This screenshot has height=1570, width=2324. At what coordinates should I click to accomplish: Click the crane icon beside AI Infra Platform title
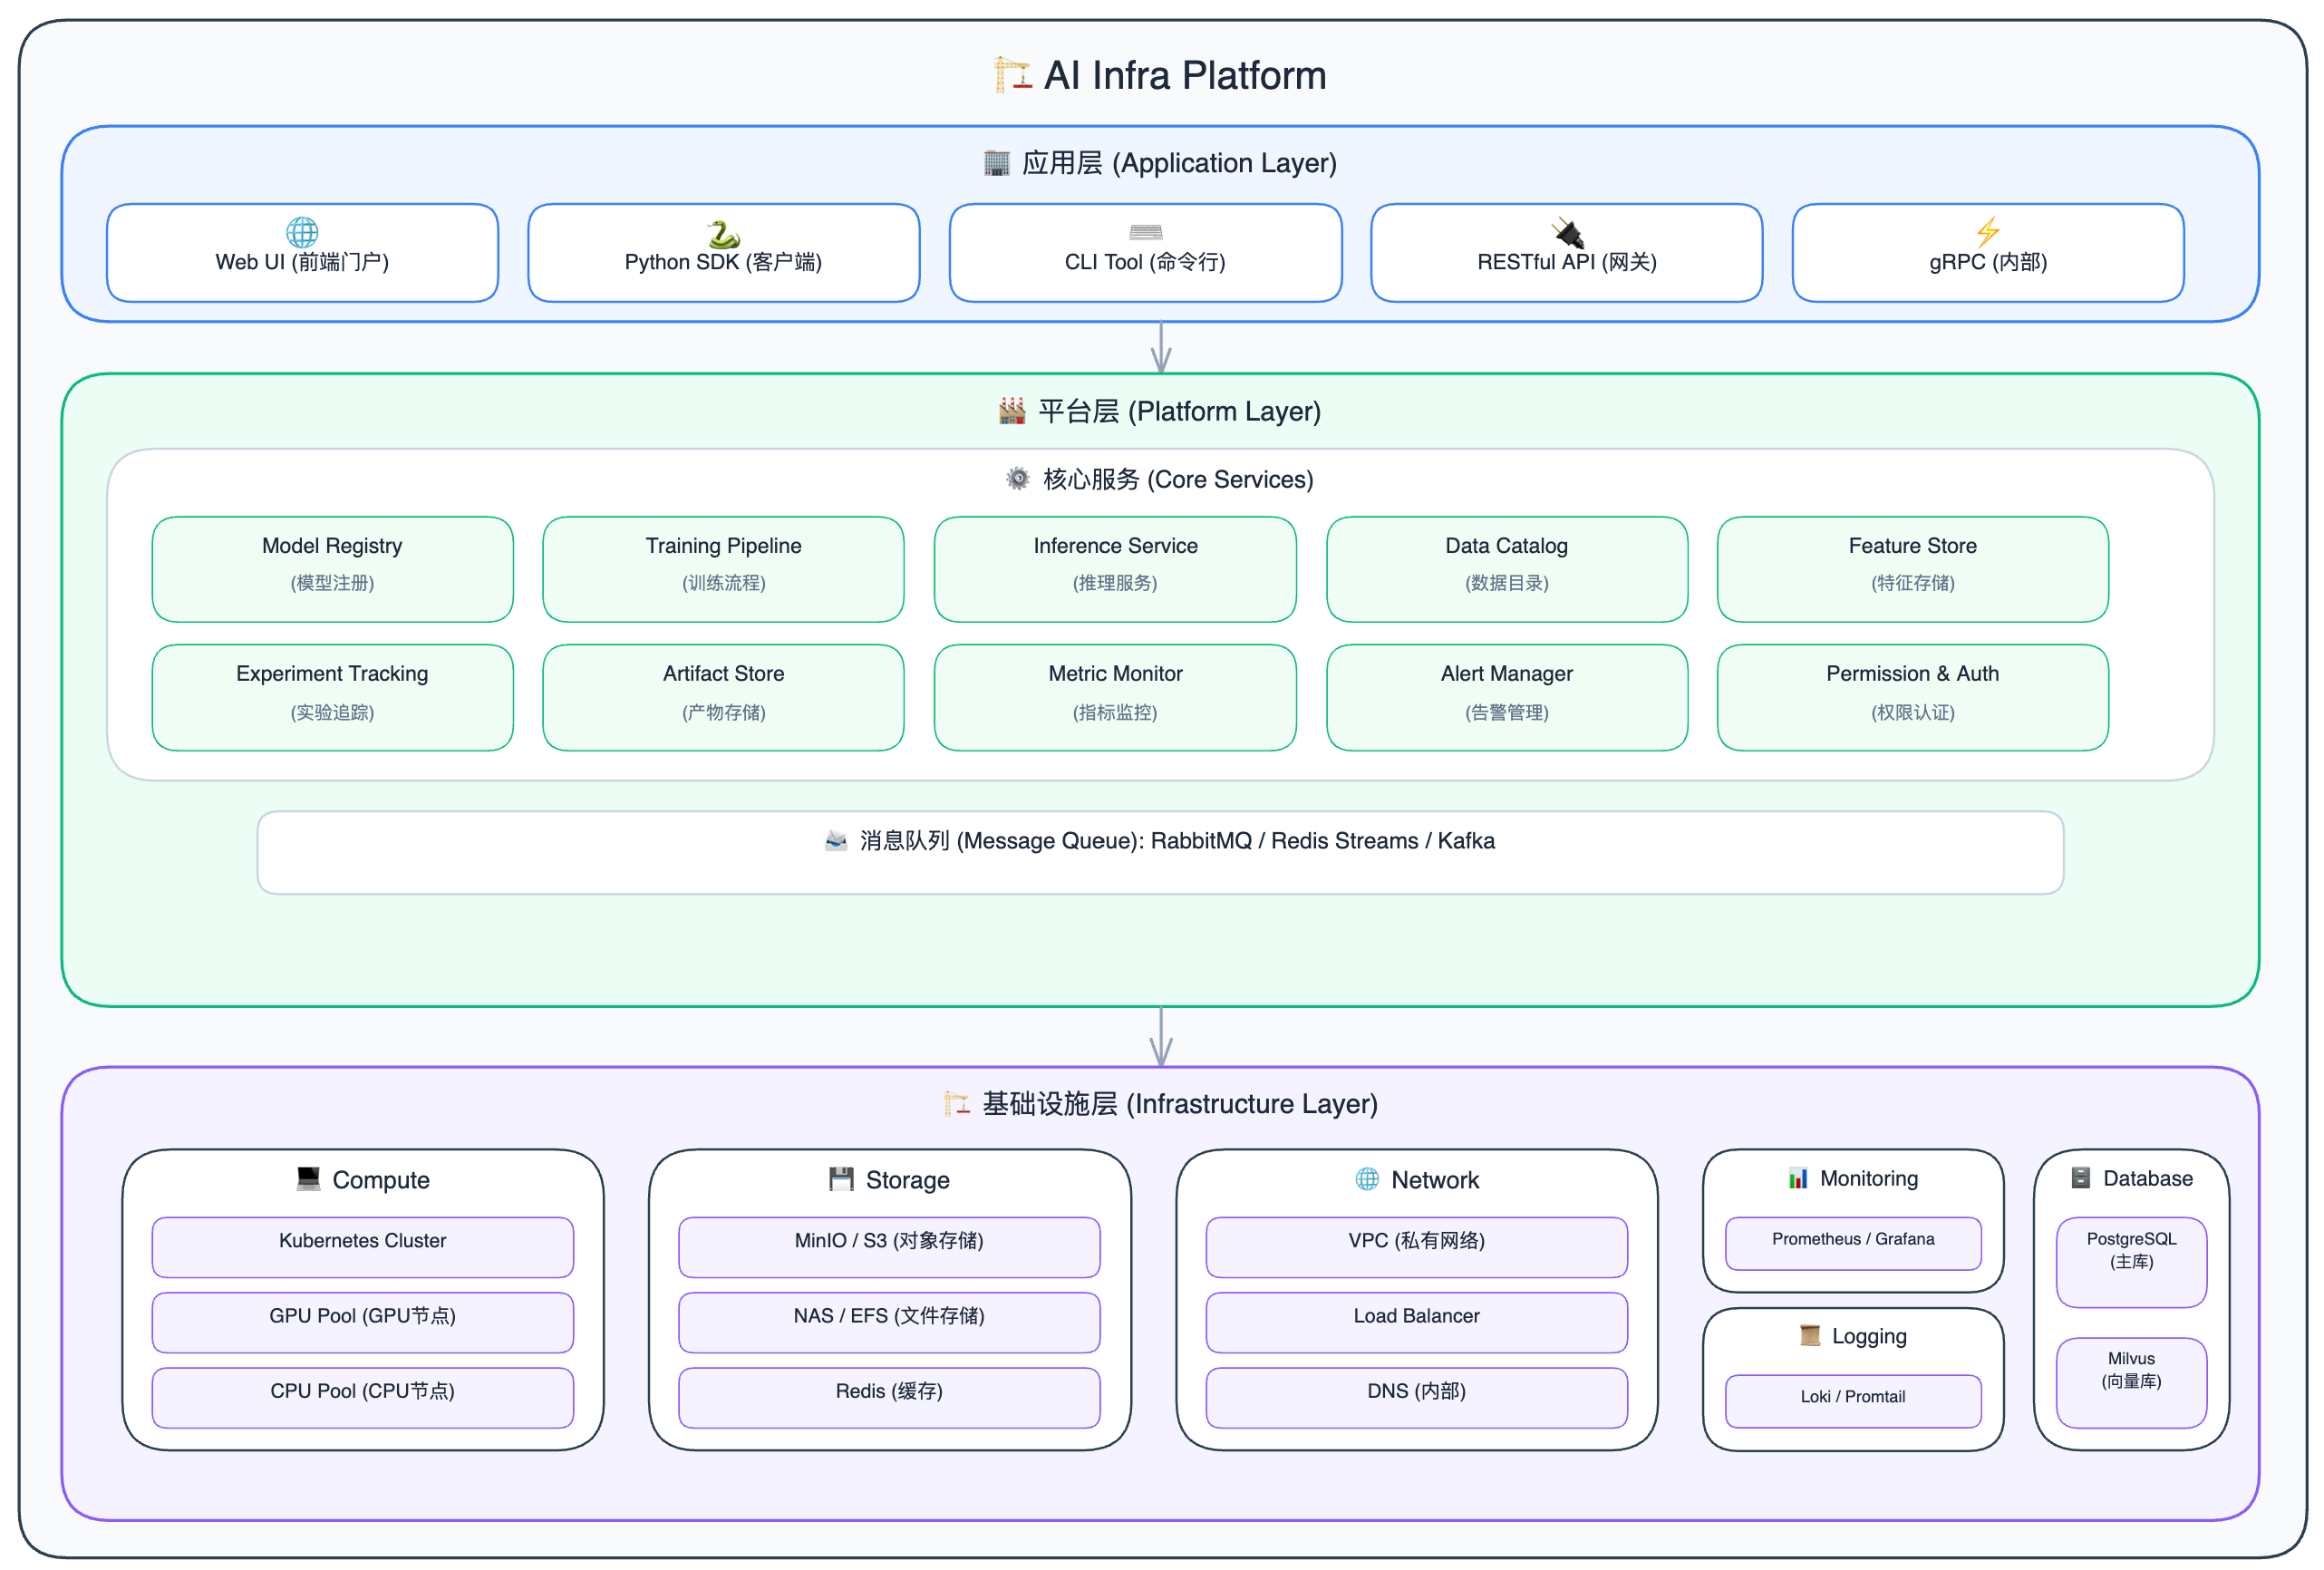[1013, 75]
